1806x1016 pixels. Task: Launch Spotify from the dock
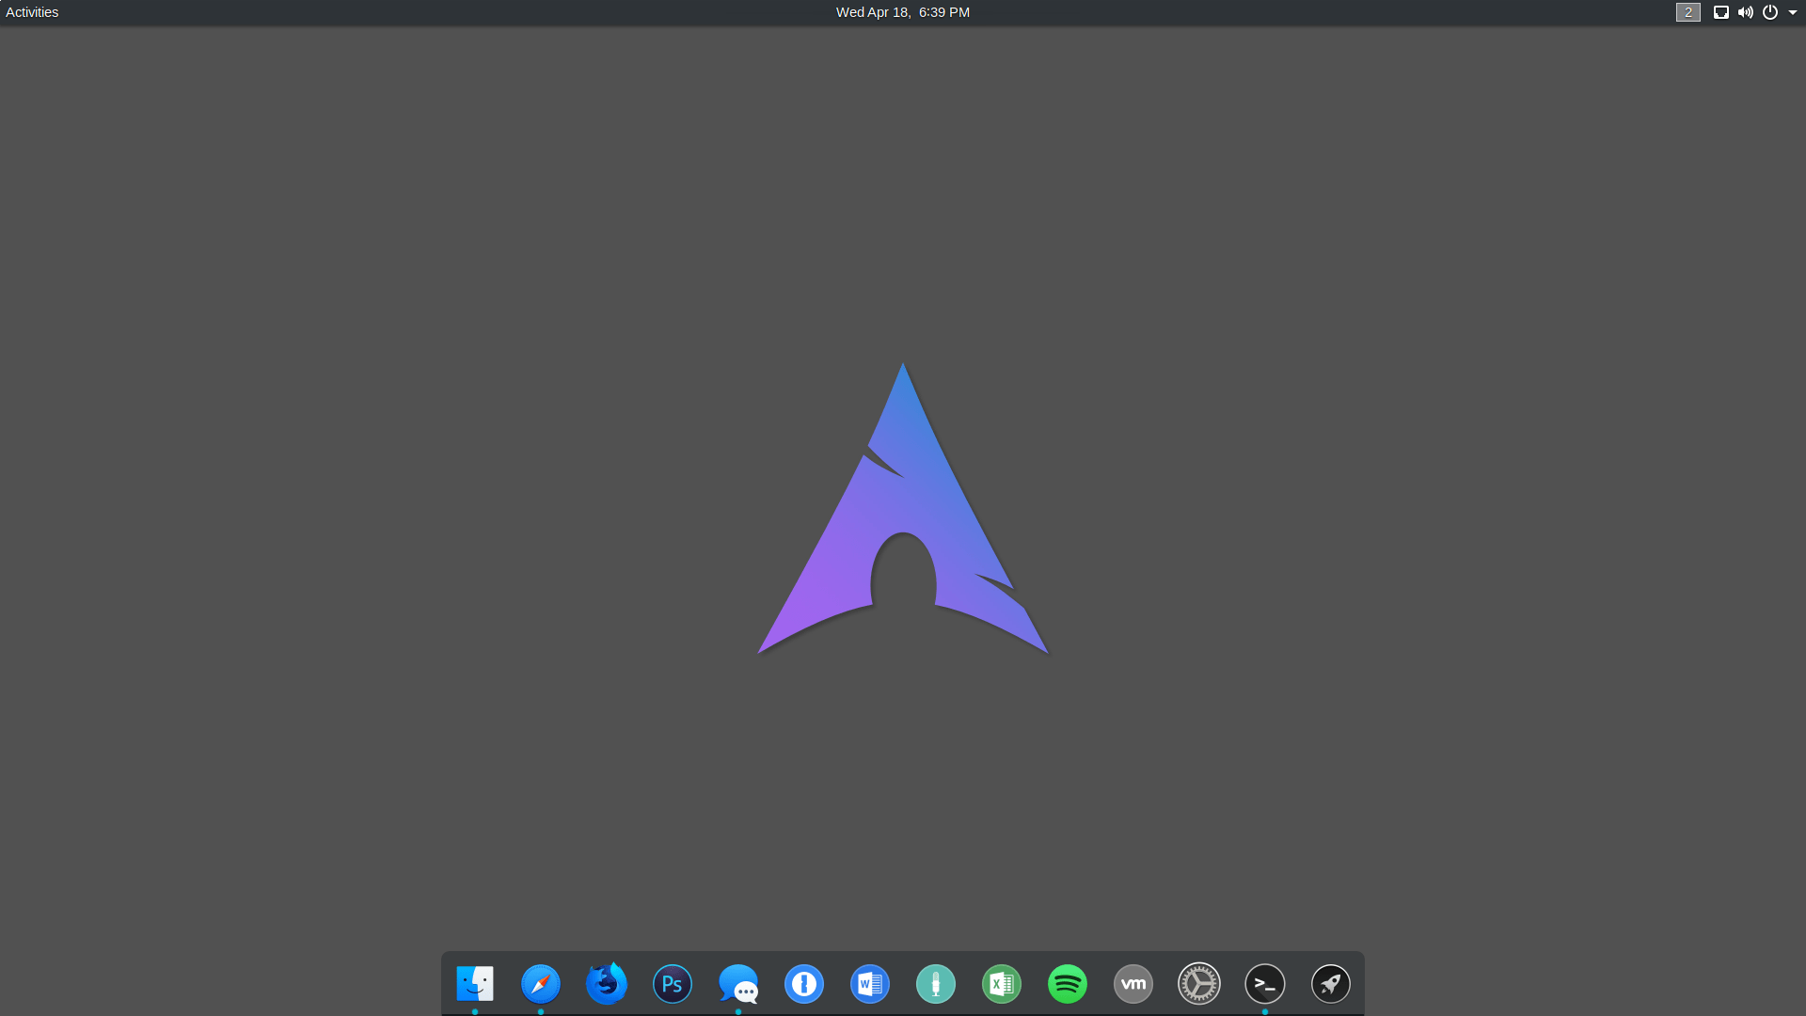[x=1067, y=984]
